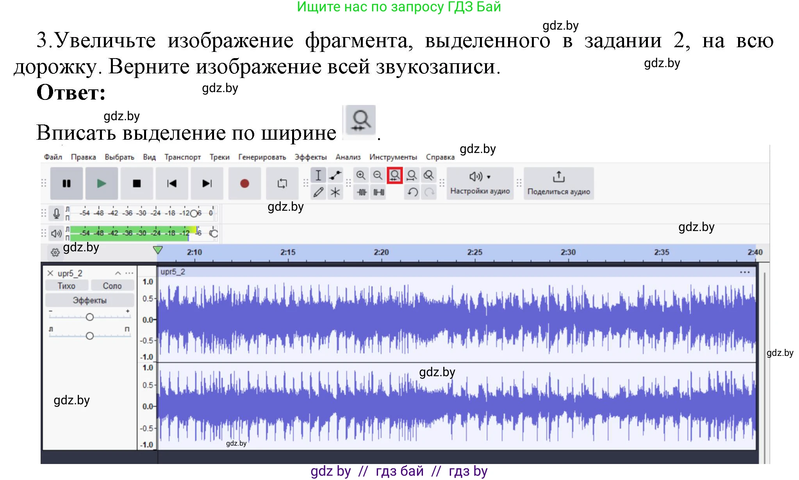
Task: Click the Undo arrow icon
Action: point(413,193)
